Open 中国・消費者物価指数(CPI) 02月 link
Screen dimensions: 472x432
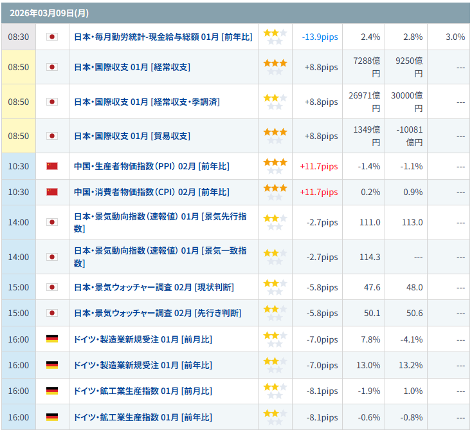151,192
